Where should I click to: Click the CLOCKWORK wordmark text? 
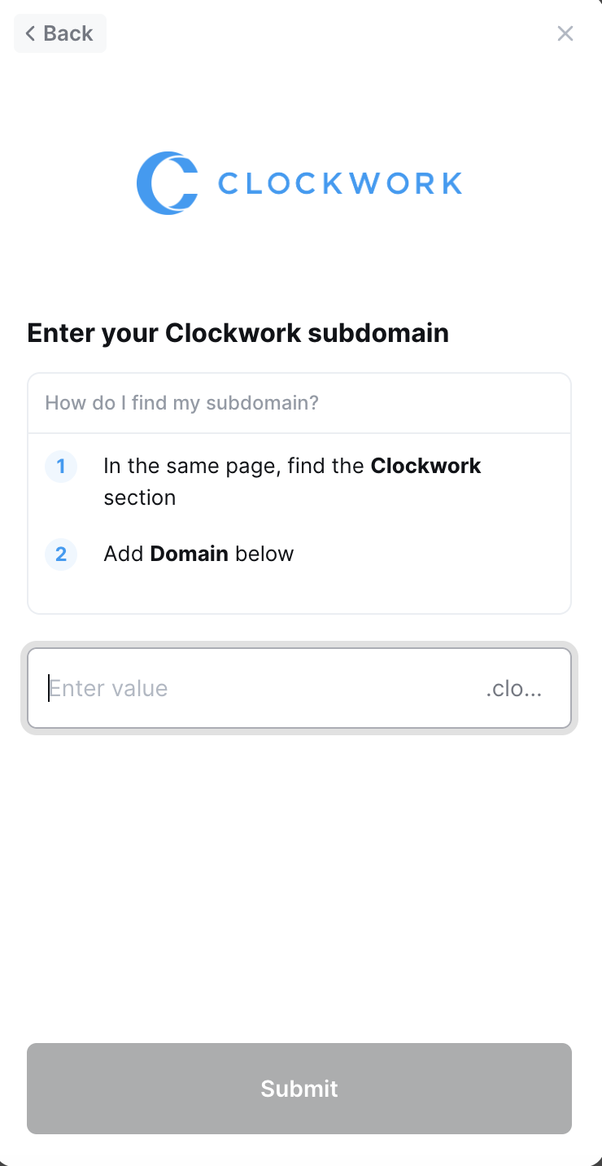(340, 183)
